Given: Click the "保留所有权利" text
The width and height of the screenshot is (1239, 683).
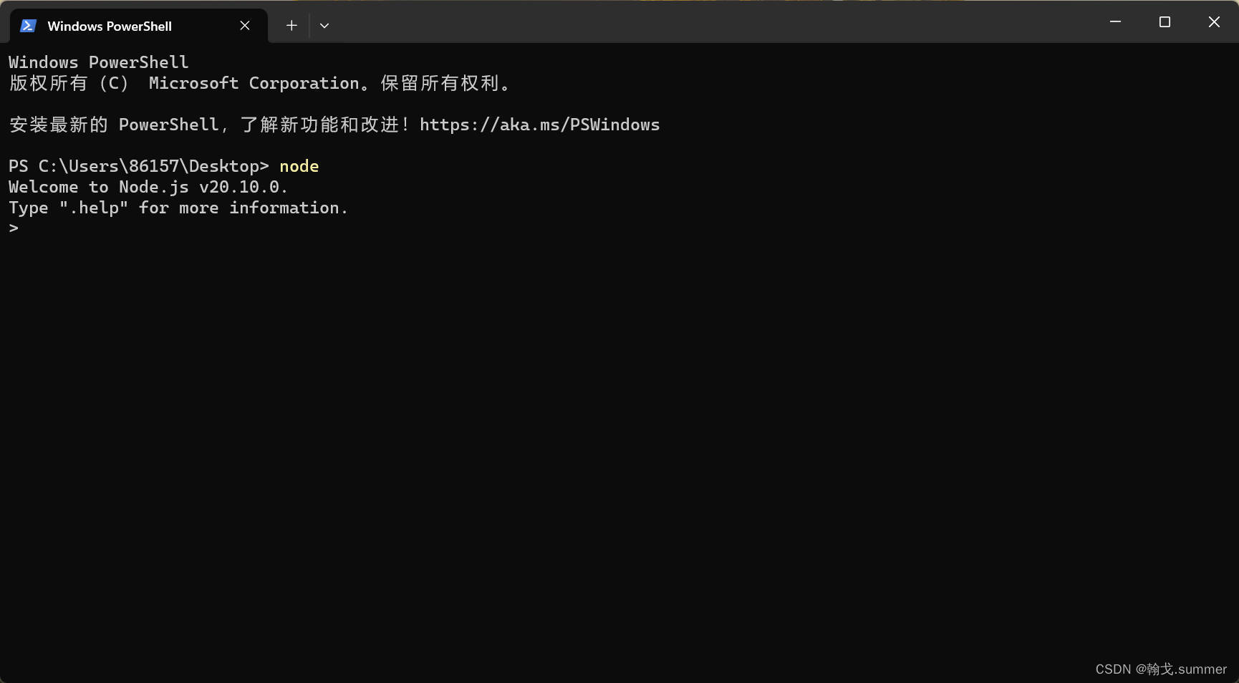Looking at the screenshot, I should tap(440, 83).
